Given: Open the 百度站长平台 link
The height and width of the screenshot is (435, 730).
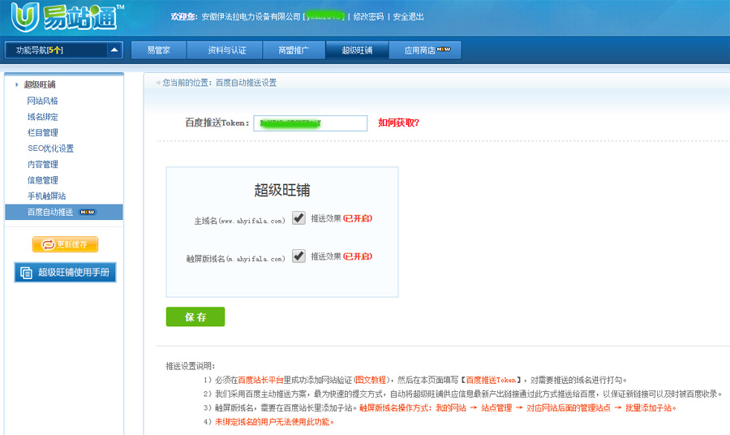Looking at the screenshot, I should tap(260, 380).
